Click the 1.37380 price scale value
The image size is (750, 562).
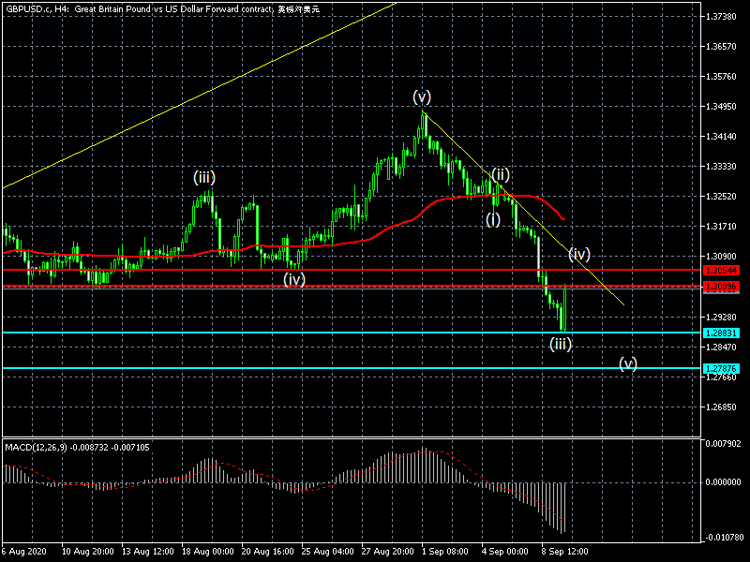(x=724, y=18)
